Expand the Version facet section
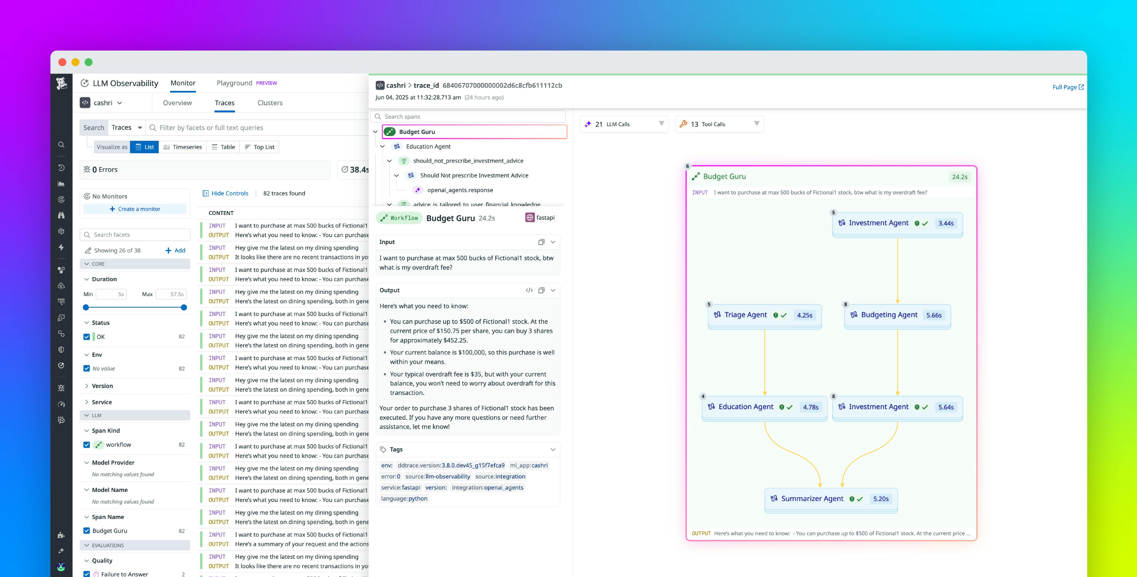1137x577 pixels. click(x=87, y=386)
